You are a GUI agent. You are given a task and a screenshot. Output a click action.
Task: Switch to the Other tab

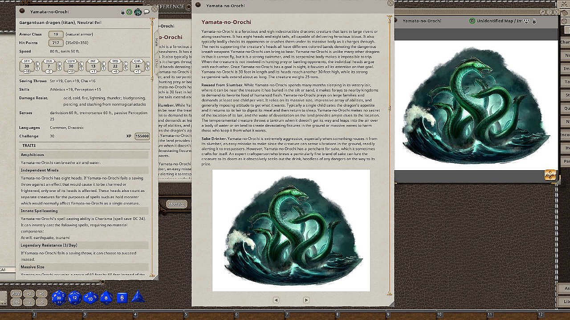[156, 63]
